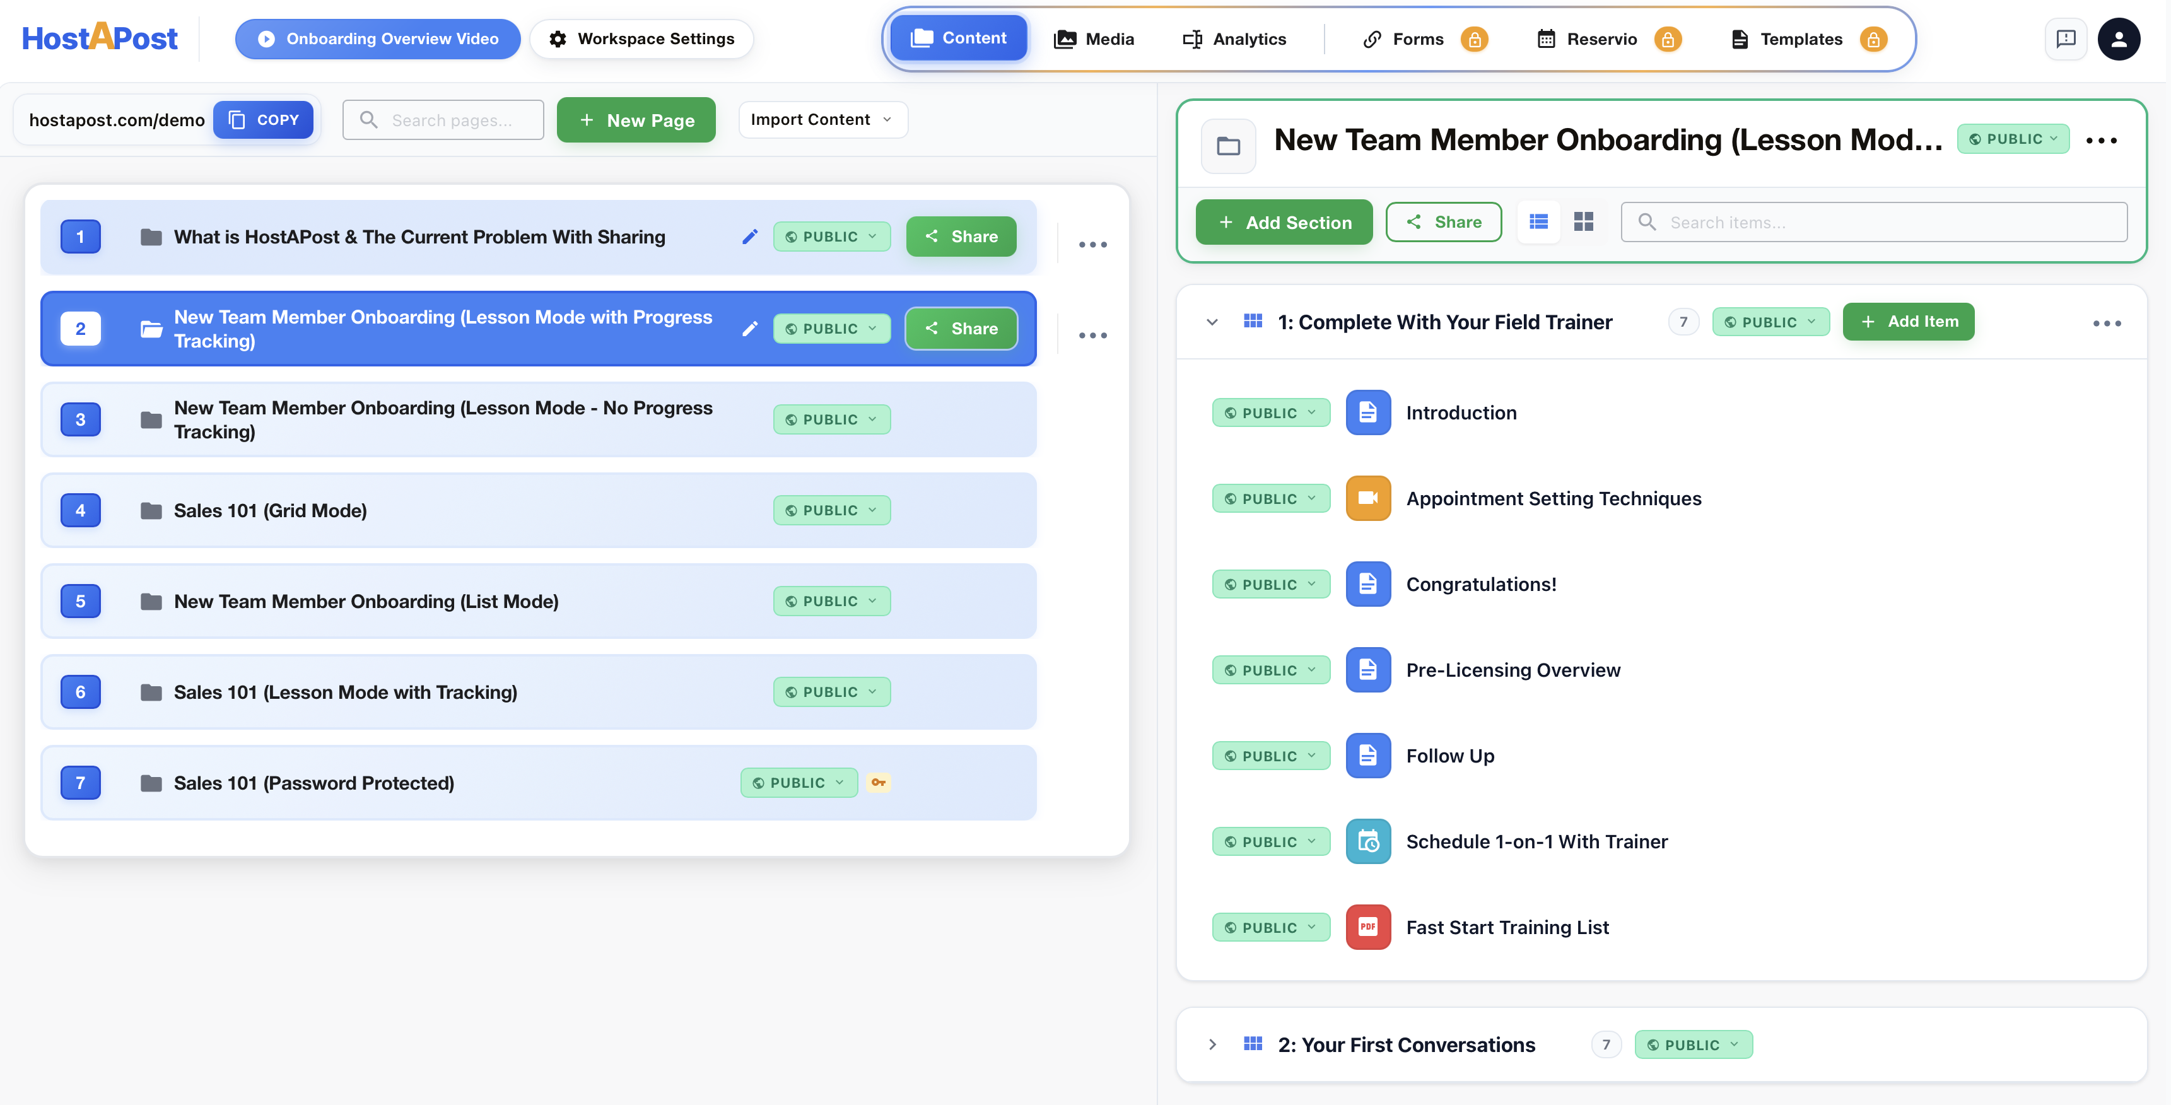Expand section 2 Your First Conversations
The image size is (2171, 1105).
tap(1212, 1045)
